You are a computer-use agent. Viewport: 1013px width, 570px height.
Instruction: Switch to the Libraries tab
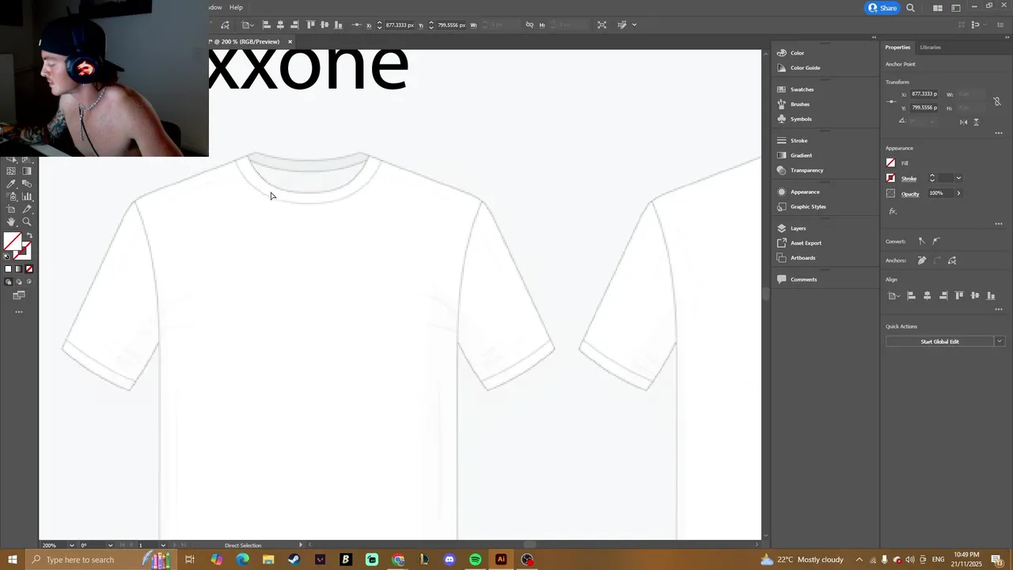pos(931,47)
